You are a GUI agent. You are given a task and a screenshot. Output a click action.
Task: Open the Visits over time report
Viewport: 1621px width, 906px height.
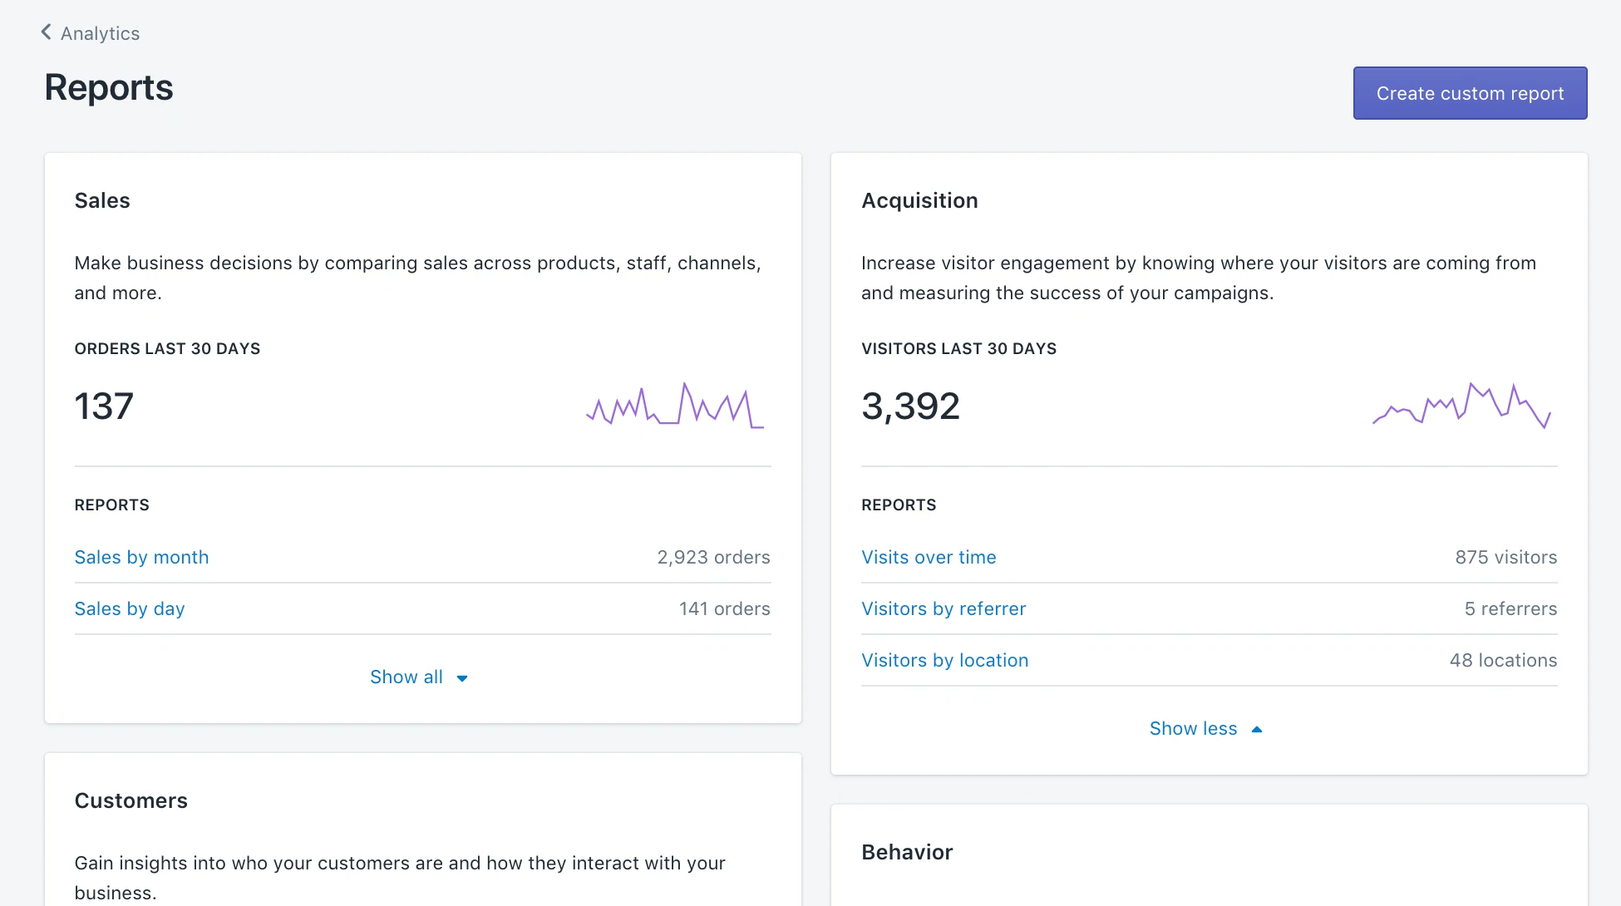(x=929, y=557)
